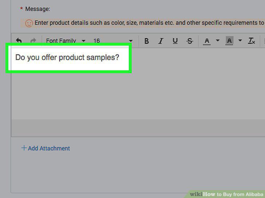Underline text using the U icon
Screen dimensions: 265x198
[175, 41]
